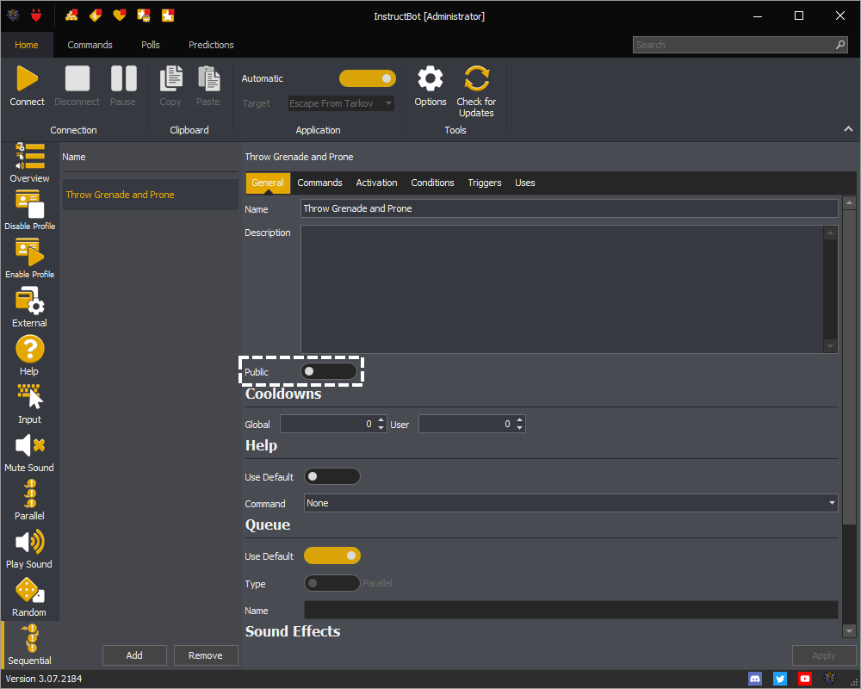861x689 pixels.
Task: Click the Copy clipboard icon
Action: click(x=170, y=78)
